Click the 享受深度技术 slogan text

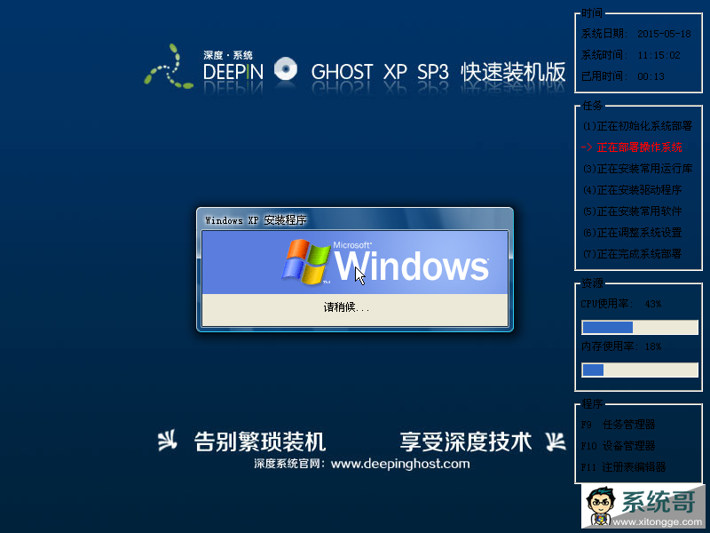click(x=466, y=442)
